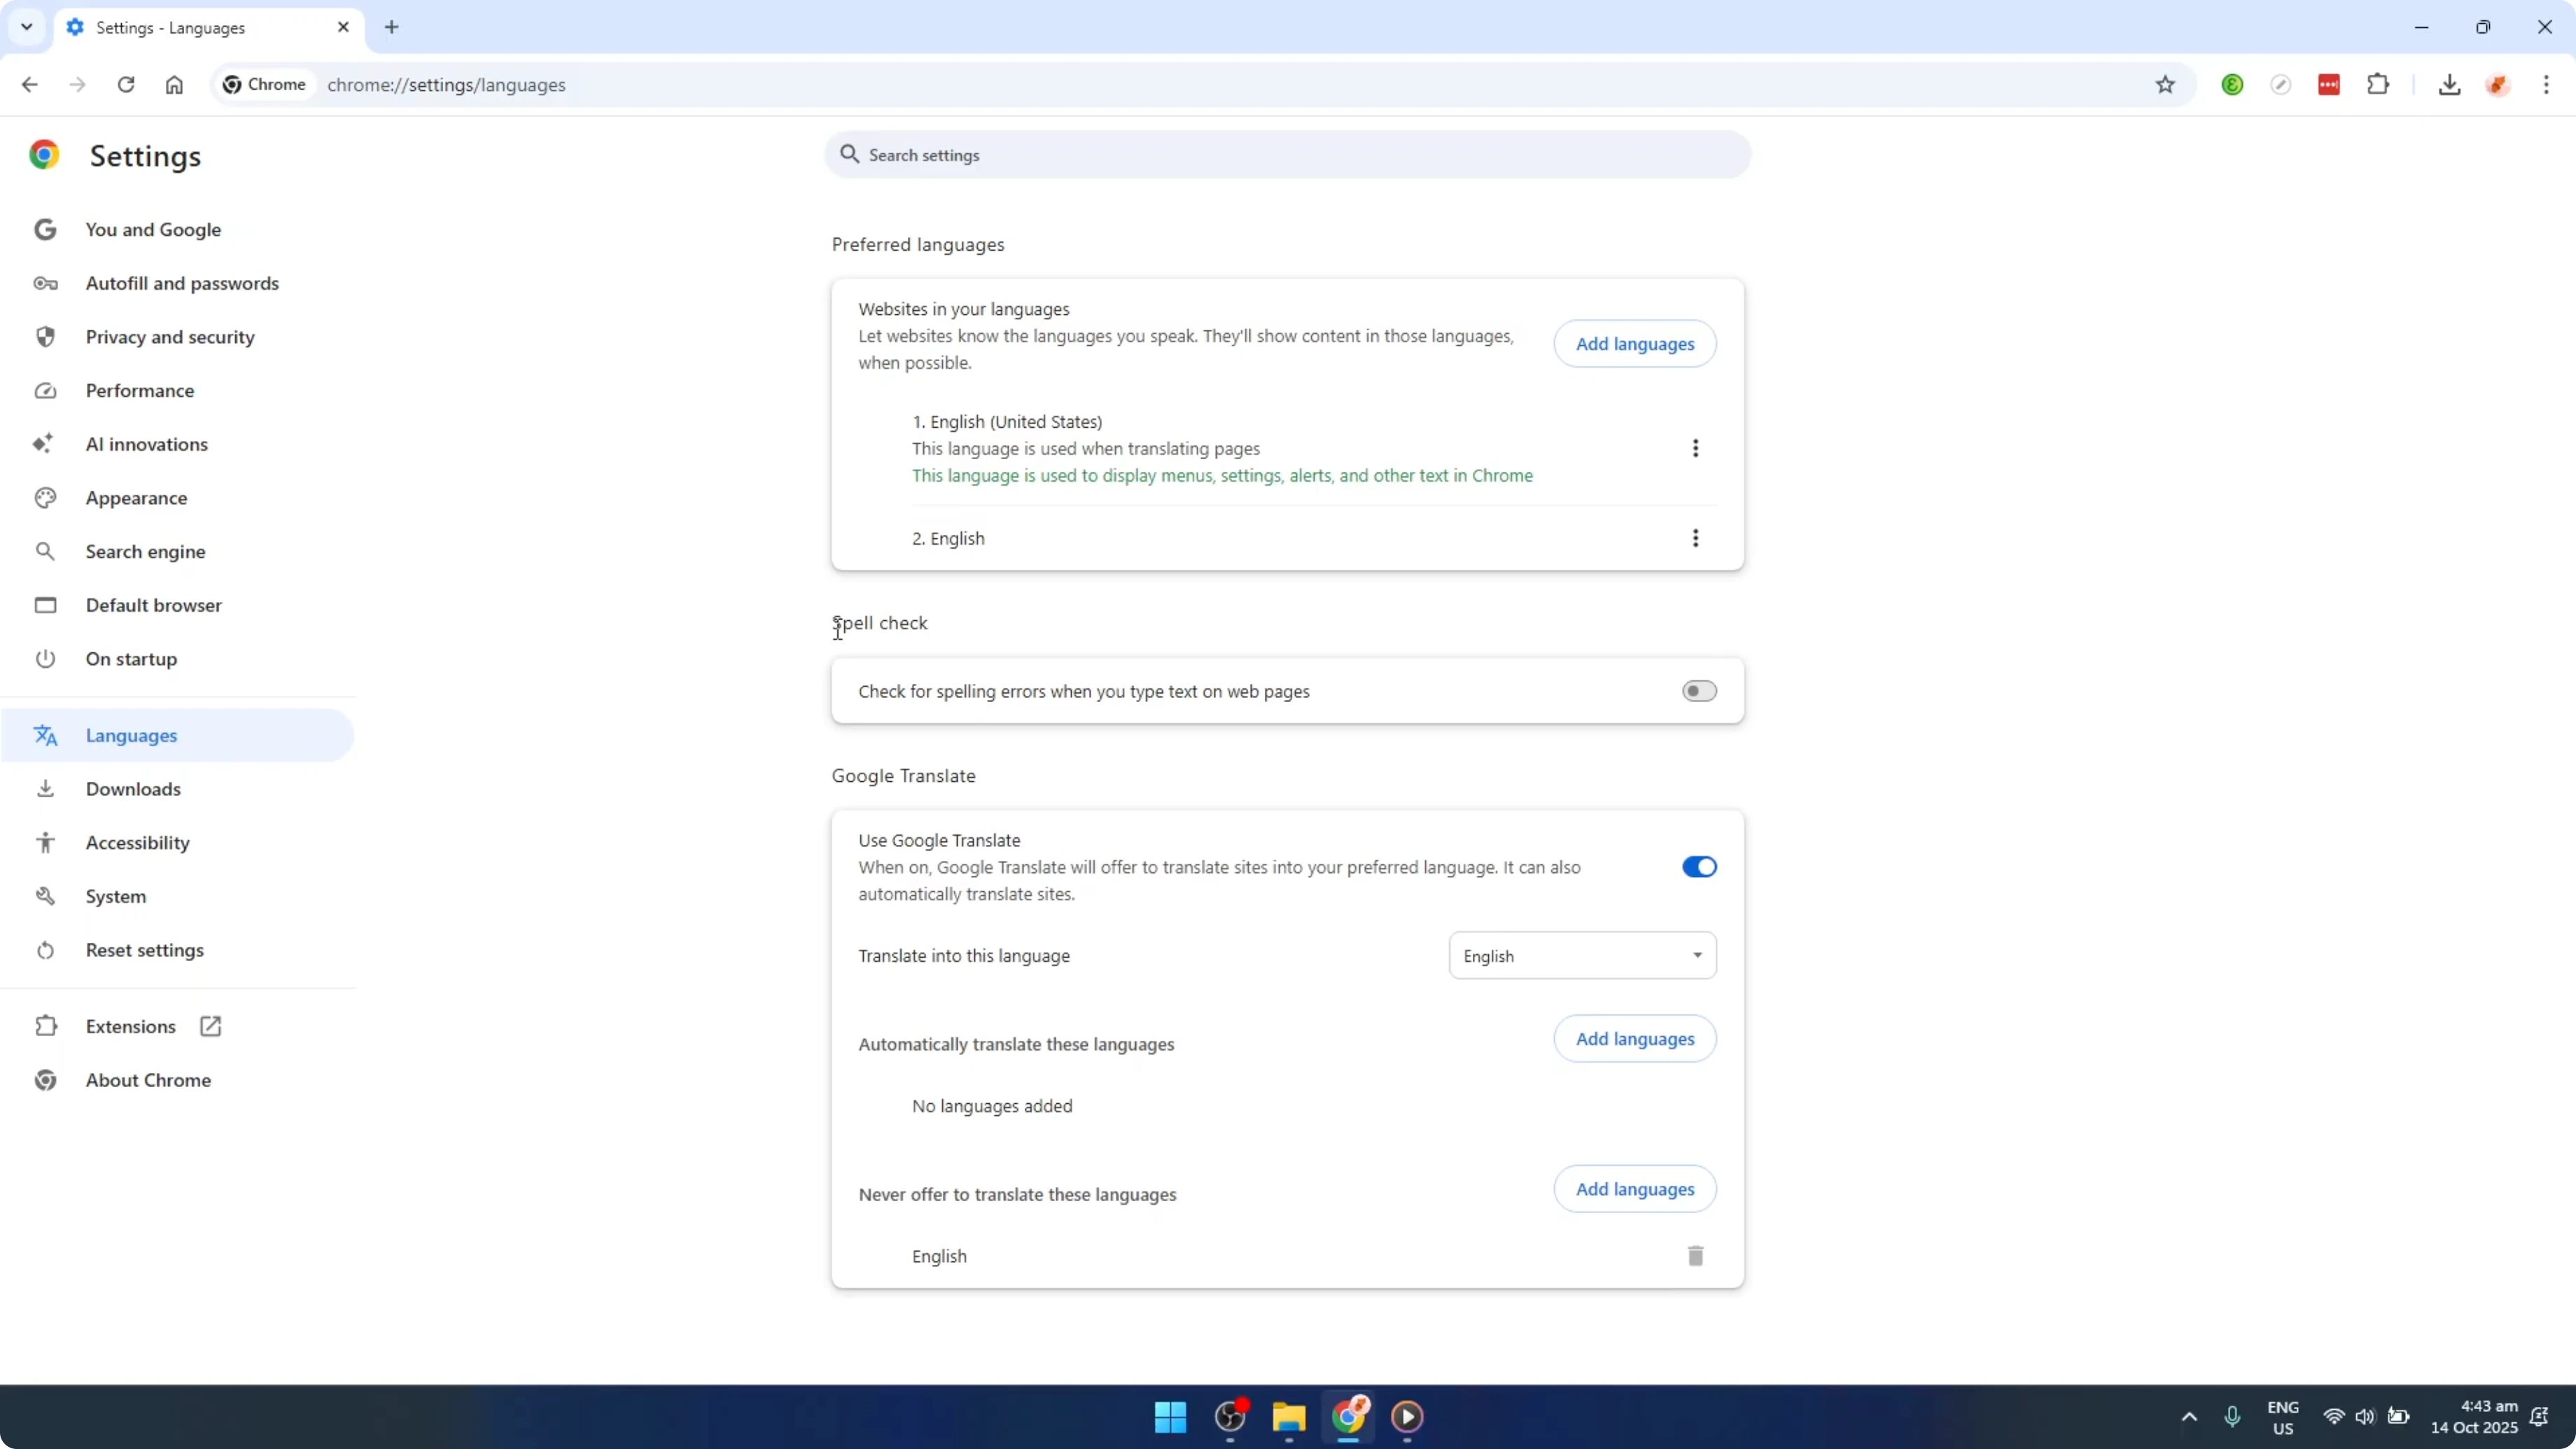
Task: Click the Chrome taskbar icon
Action: click(1348, 1417)
